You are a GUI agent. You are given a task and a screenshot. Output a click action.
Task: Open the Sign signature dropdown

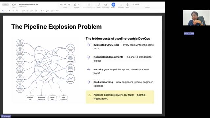31,11
